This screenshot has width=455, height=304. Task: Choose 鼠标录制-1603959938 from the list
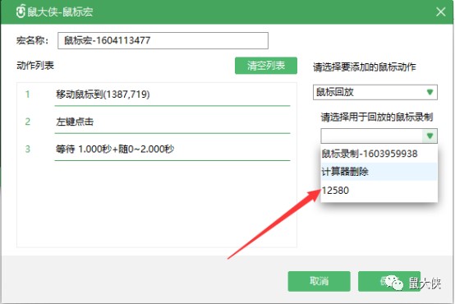point(379,154)
